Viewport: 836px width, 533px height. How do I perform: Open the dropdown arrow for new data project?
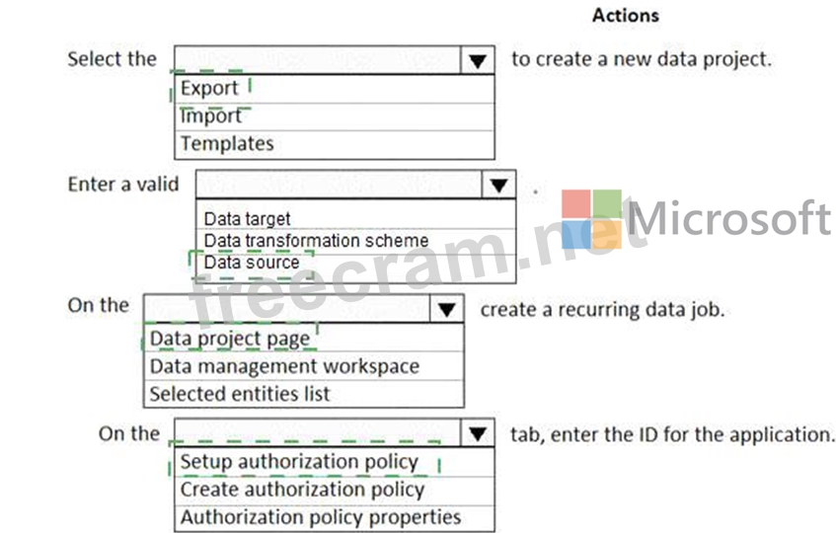pyautogui.click(x=478, y=60)
